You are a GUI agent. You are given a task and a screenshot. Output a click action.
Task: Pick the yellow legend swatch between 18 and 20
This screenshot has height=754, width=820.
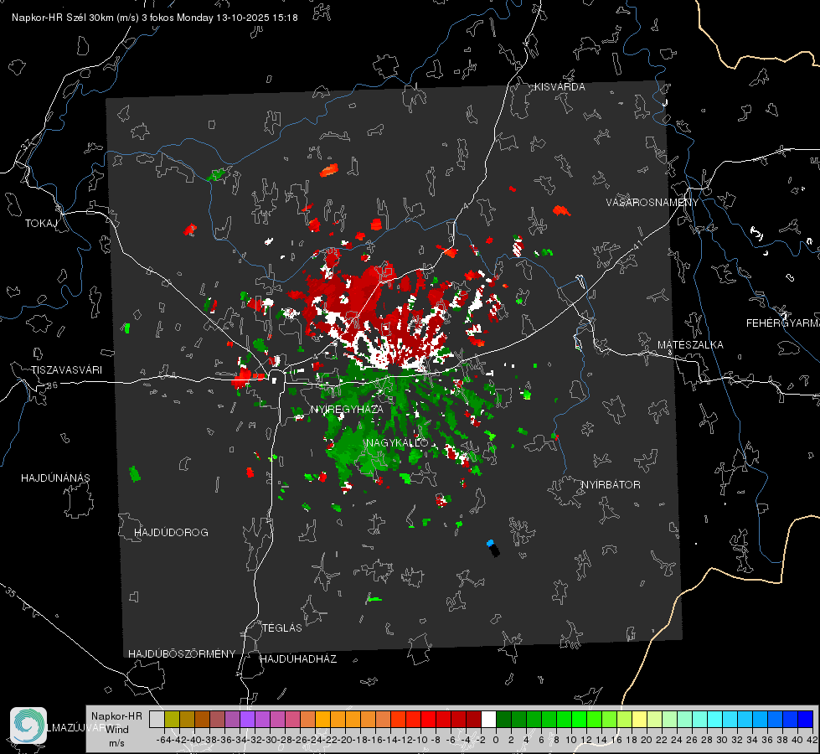click(x=640, y=719)
